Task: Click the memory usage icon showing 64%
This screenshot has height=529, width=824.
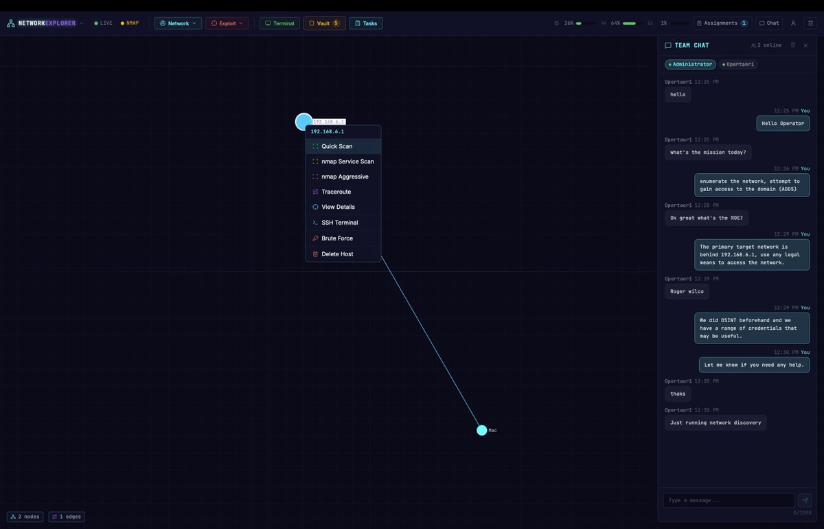Action: click(604, 23)
